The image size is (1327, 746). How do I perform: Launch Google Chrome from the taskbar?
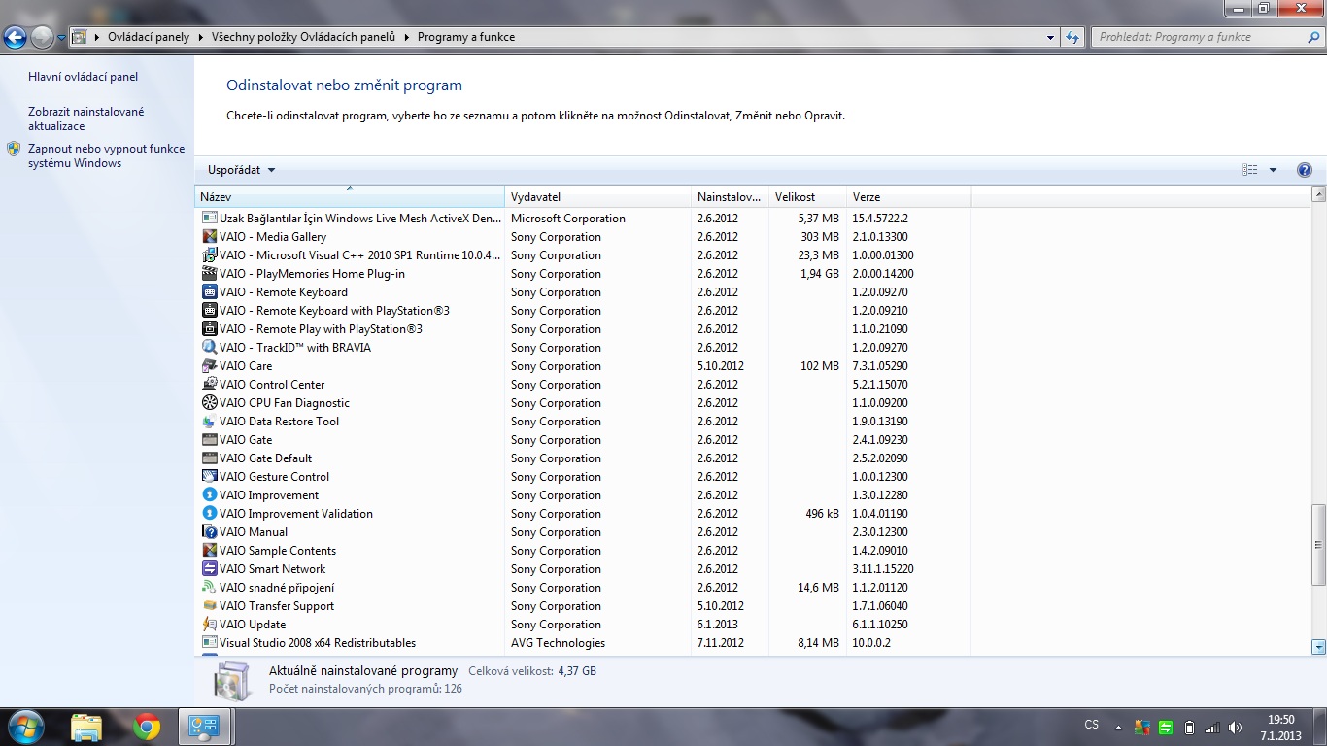click(x=147, y=727)
